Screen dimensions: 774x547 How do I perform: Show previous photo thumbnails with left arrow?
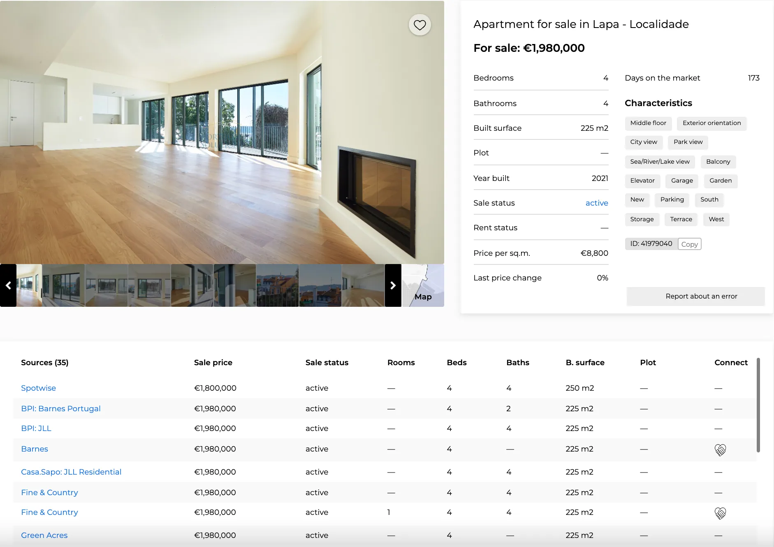[8, 285]
